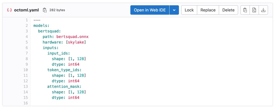Select line number 1

tap(27, 20)
